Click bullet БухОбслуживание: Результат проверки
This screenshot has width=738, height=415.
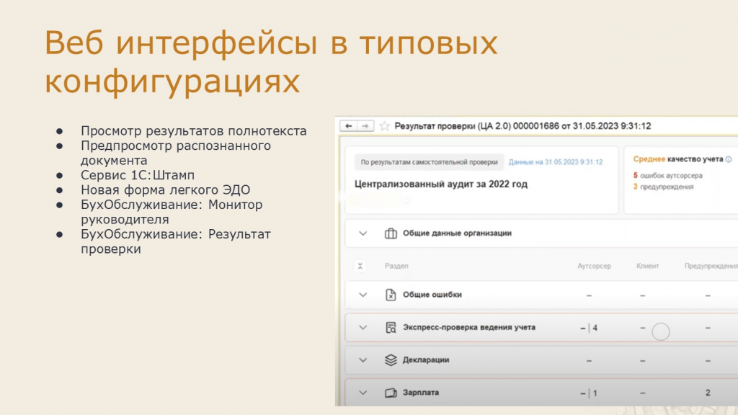176,241
